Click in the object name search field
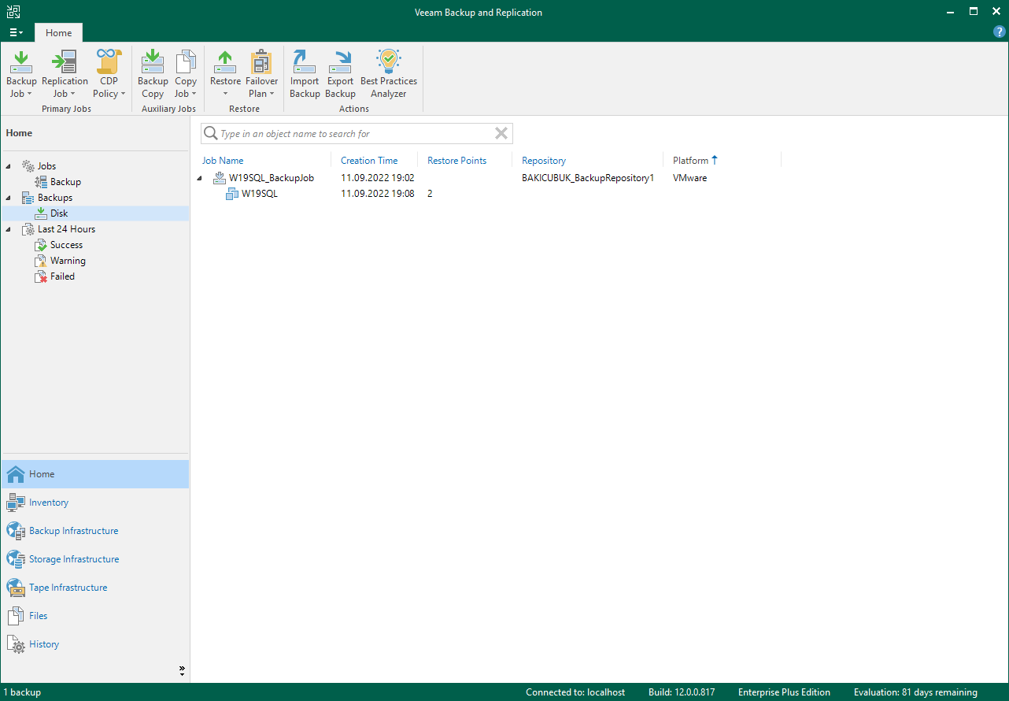 [357, 133]
